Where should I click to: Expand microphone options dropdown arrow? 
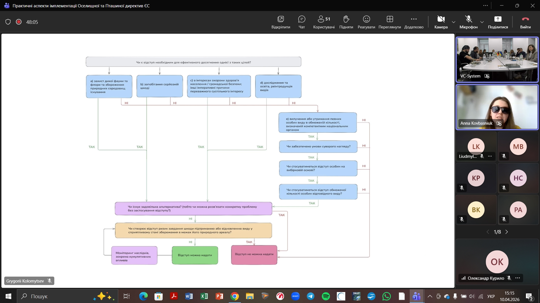click(482, 22)
